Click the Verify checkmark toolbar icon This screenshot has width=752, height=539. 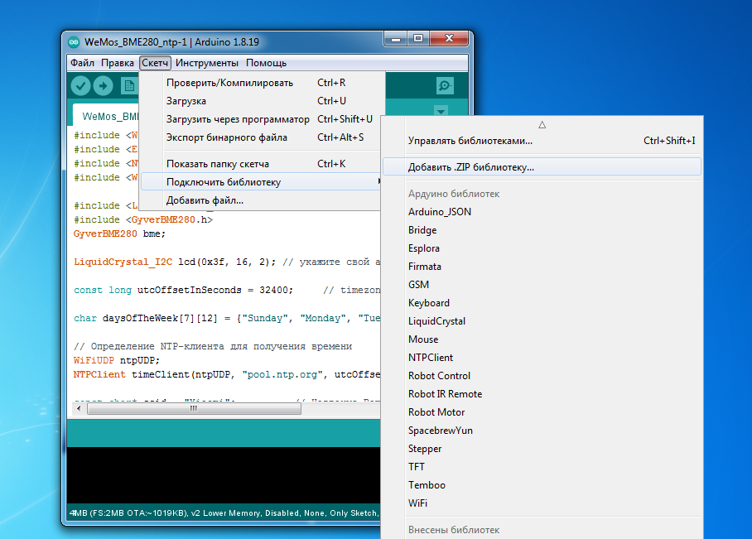pos(80,85)
